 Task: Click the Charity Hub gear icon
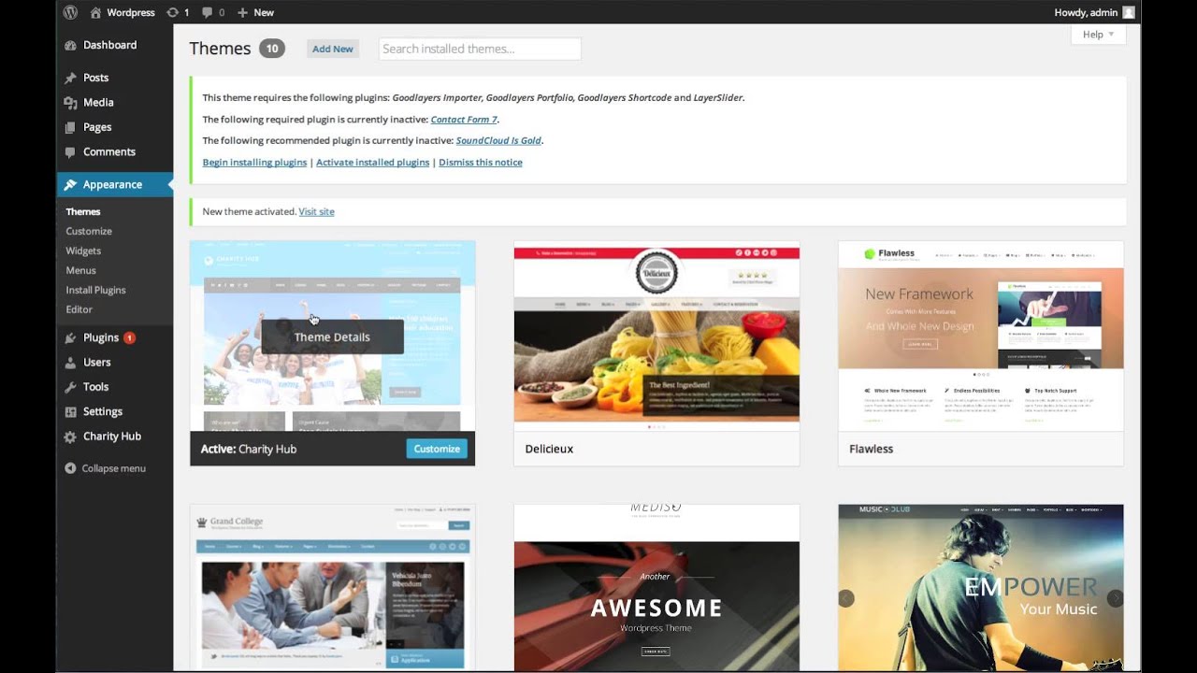(x=70, y=437)
